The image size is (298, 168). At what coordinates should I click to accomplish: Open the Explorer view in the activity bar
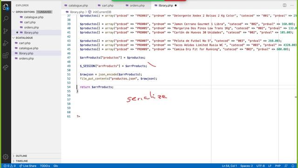[x=6, y=7]
